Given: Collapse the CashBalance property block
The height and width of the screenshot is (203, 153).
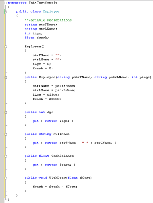Looking at the screenshot, I should pos(6,156).
